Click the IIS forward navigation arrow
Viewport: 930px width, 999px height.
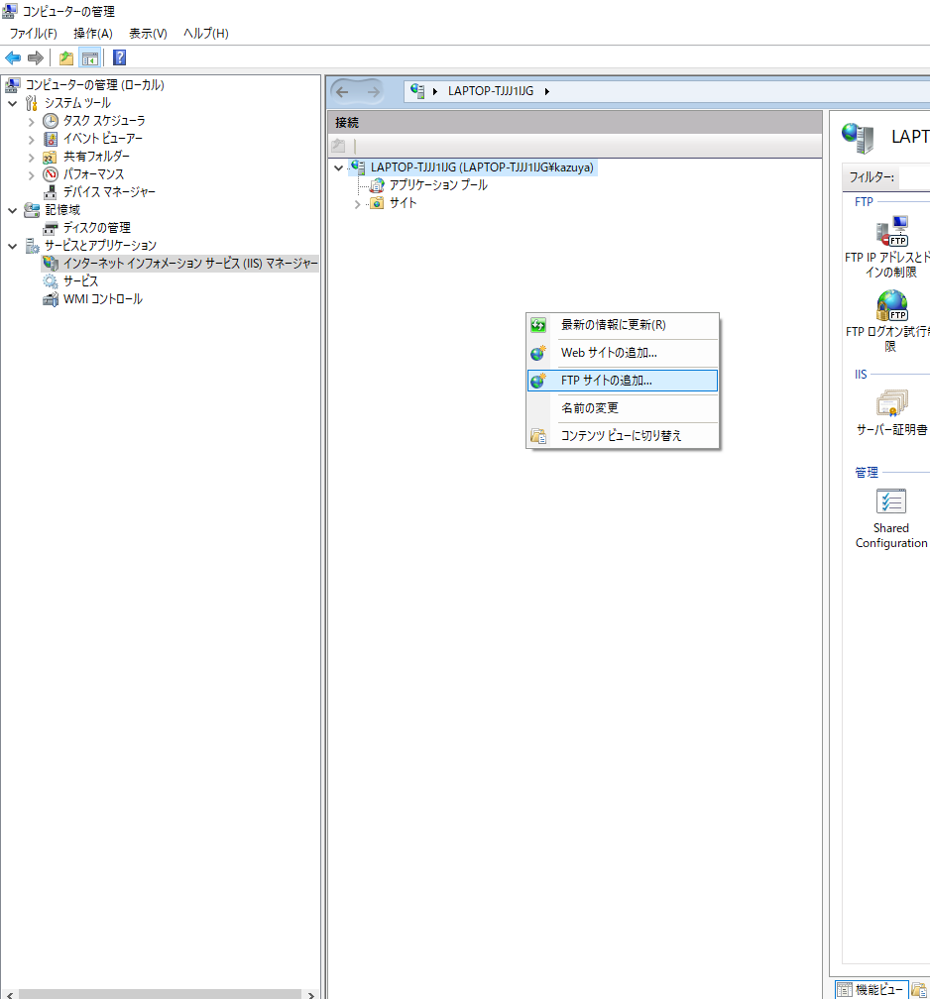click(374, 92)
